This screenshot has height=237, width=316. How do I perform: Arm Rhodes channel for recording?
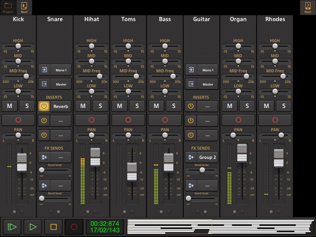[275, 120]
